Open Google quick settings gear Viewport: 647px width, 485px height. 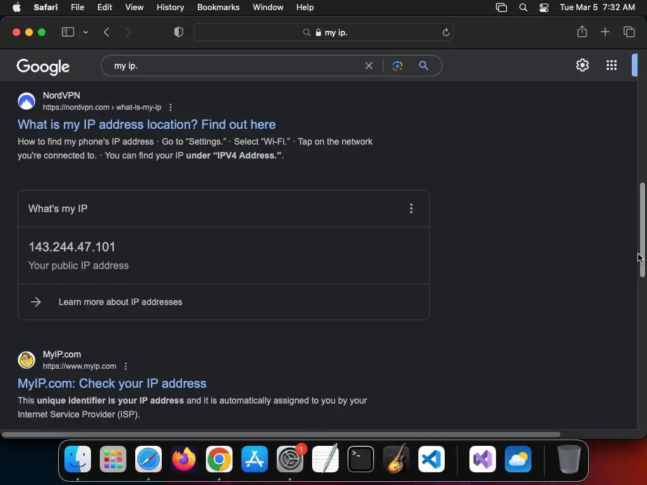point(582,65)
